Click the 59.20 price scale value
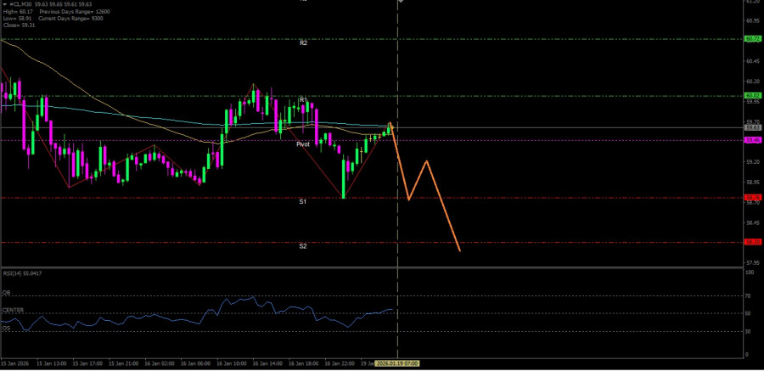764x371 pixels. [753, 162]
